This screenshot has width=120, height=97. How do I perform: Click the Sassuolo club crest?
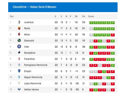coord(19,40)
